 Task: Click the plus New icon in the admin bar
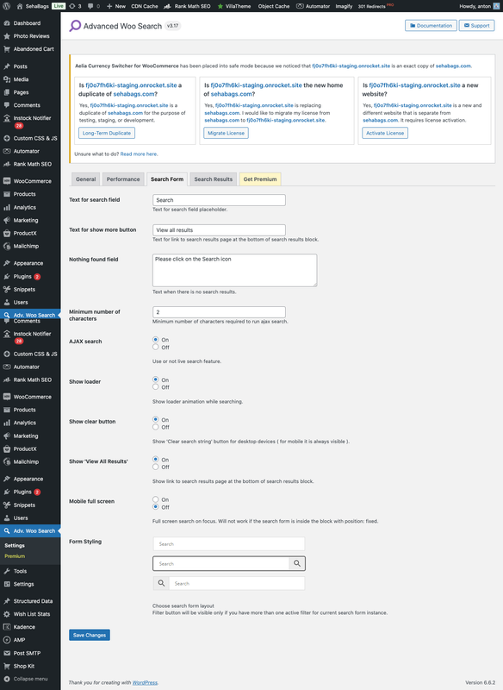[109, 6]
